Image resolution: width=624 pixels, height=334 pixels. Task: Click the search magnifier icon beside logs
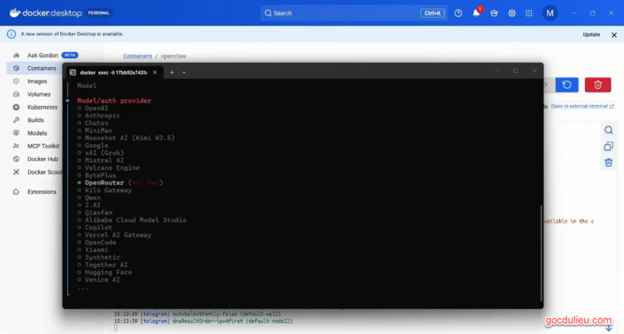coord(608,130)
